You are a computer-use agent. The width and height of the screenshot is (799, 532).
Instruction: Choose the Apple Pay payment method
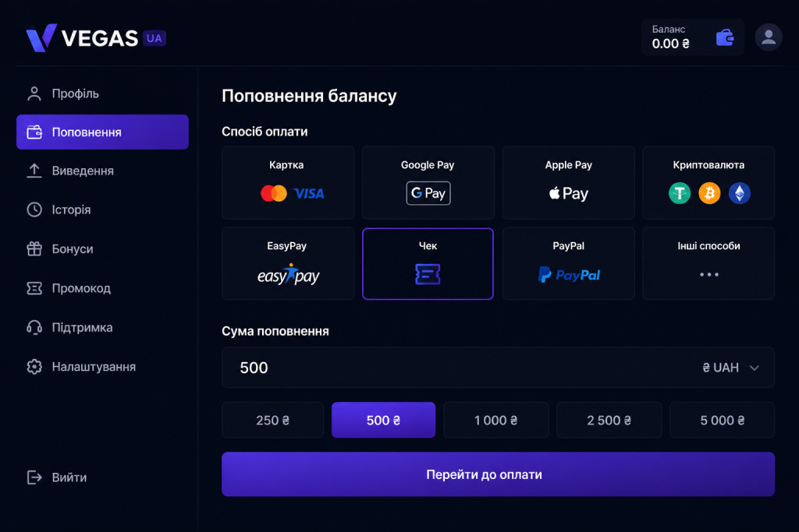pos(569,182)
